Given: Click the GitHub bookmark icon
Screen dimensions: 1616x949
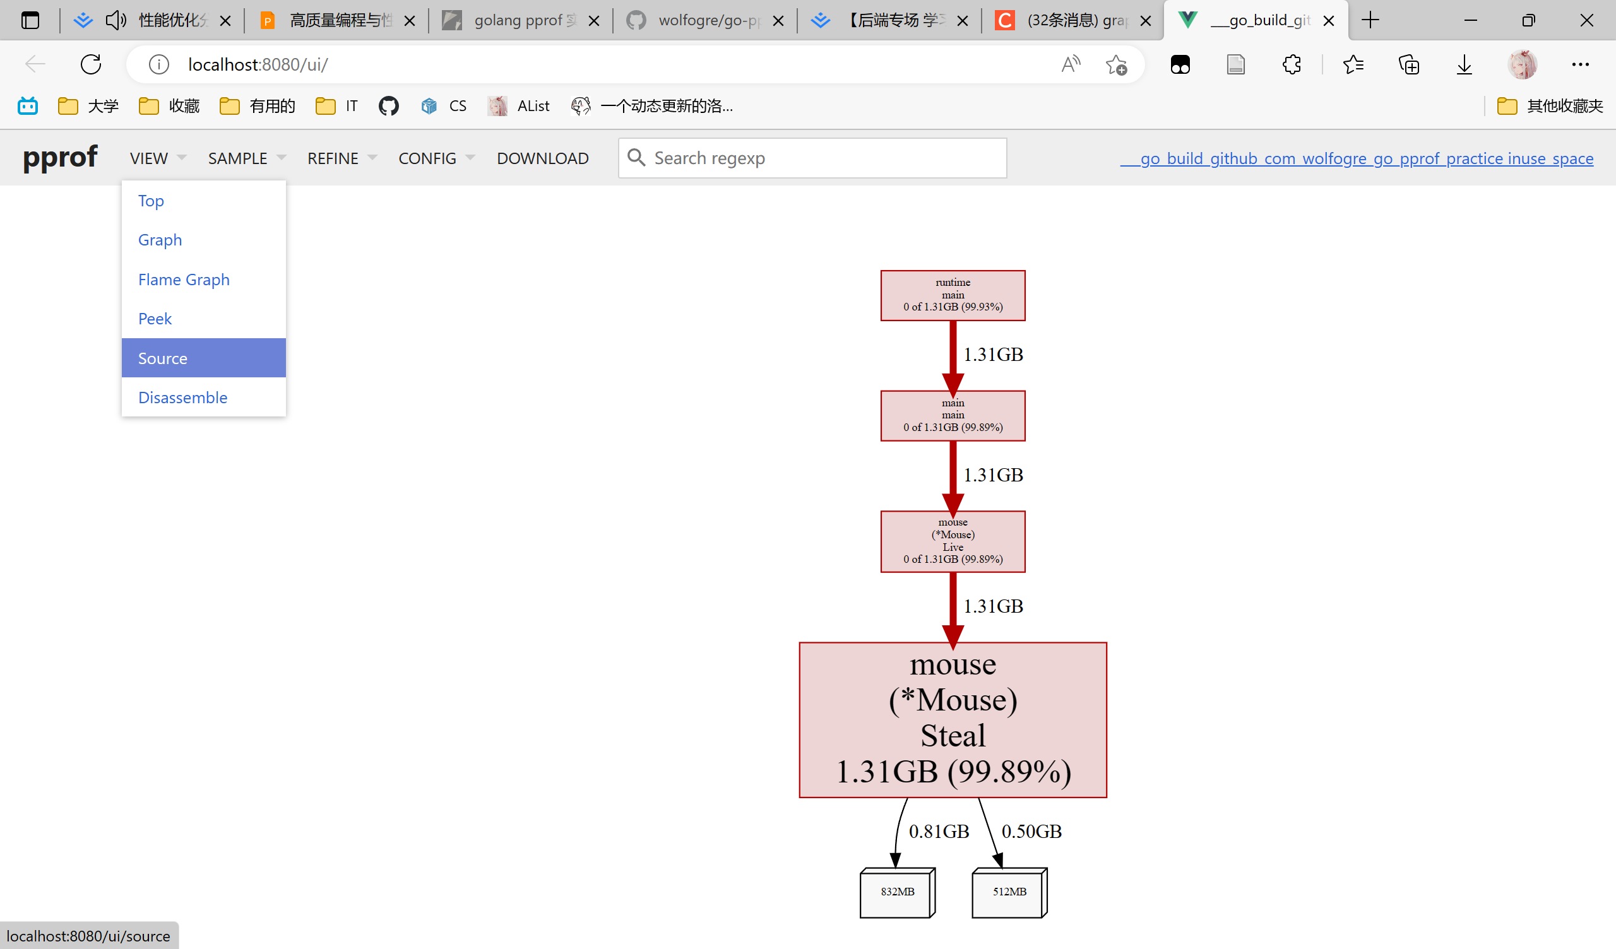Looking at the screenshot, I should tap(388, 106).
